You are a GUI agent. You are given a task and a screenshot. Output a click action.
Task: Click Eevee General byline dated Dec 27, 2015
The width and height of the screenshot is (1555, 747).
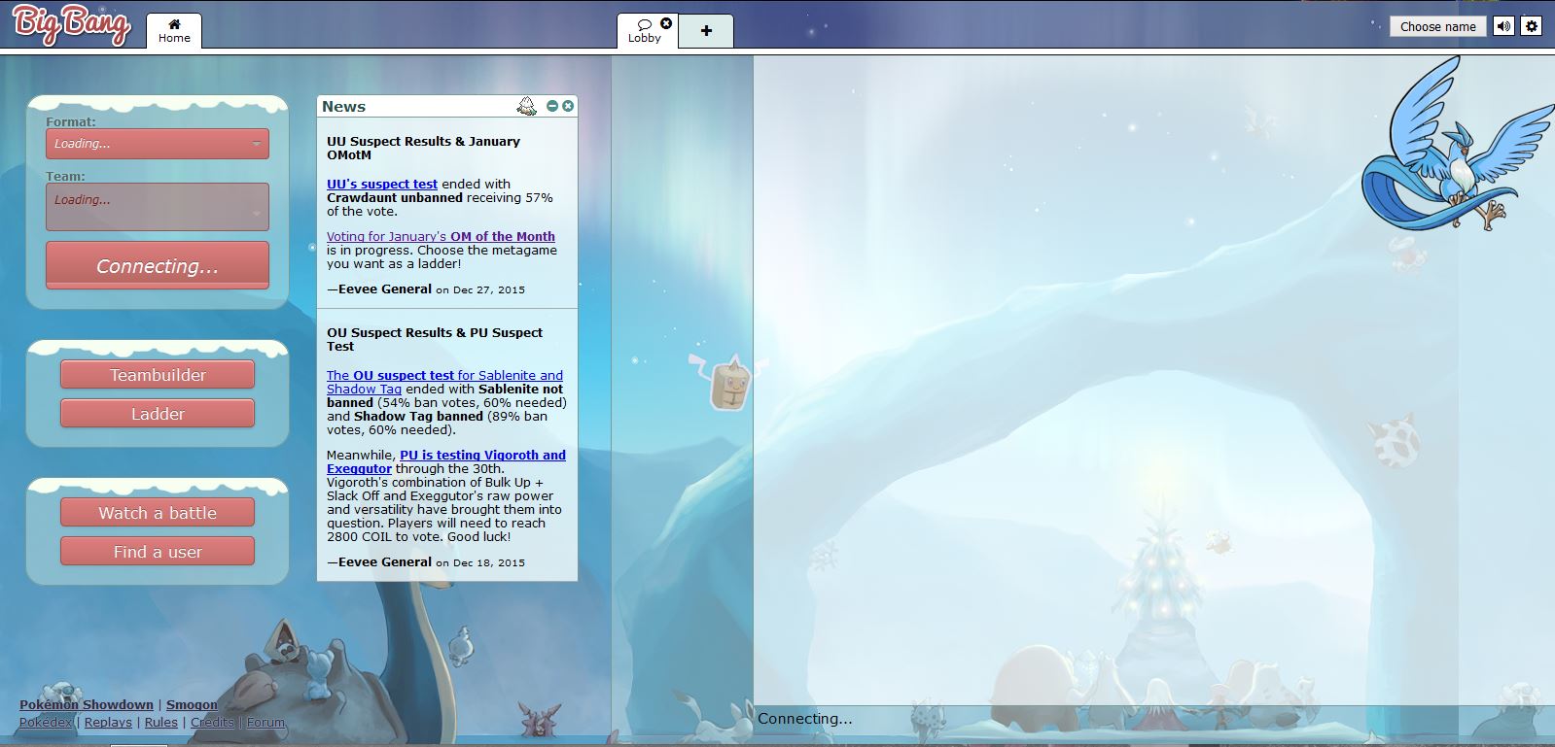(426, 289)
